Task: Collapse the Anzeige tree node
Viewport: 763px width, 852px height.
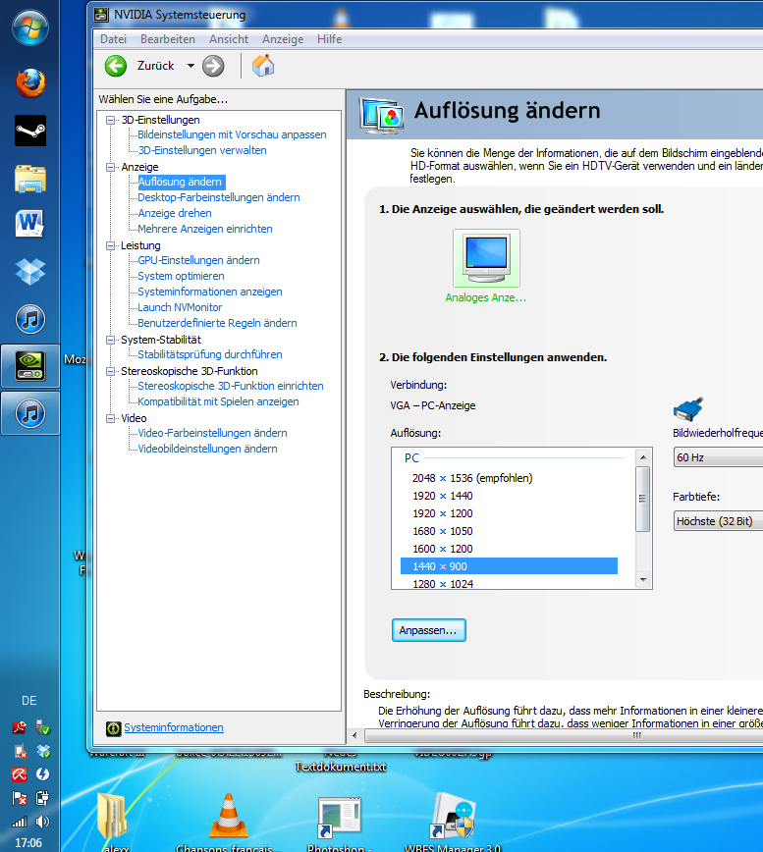Action: click(111, 167)
